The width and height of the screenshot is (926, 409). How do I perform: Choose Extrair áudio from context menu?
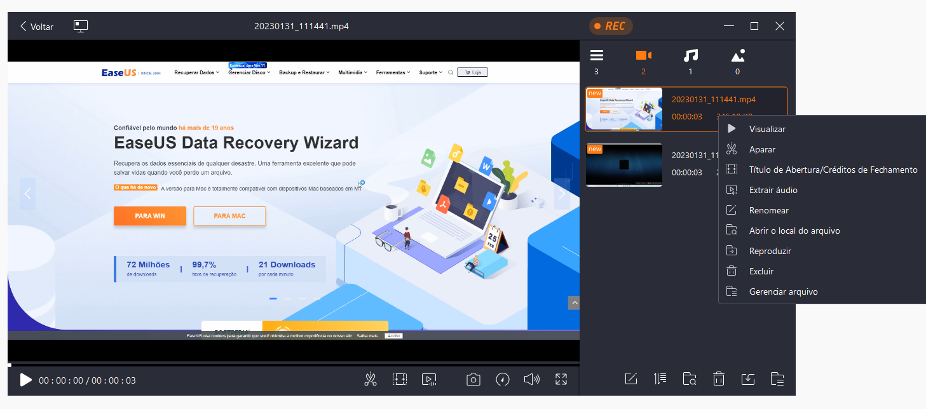pyautogui.click(x=773, y=190)
